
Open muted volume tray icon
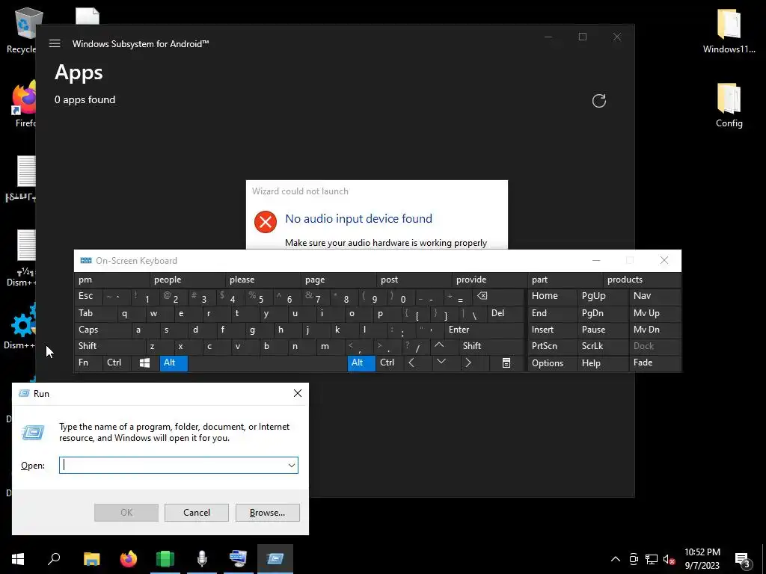[670, 559]
